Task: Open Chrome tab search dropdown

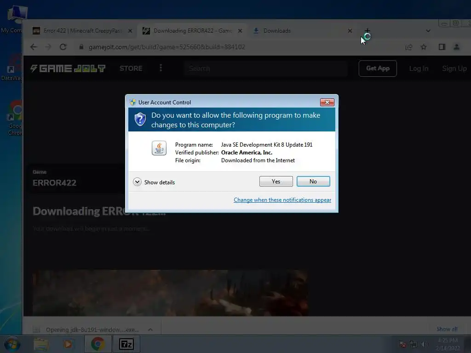Action: click(x=428, y=31)
